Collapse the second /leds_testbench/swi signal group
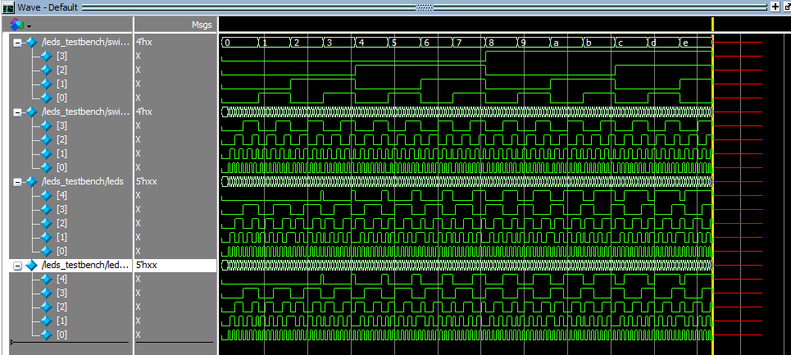 pyautogui.click(x=18, y=112)
